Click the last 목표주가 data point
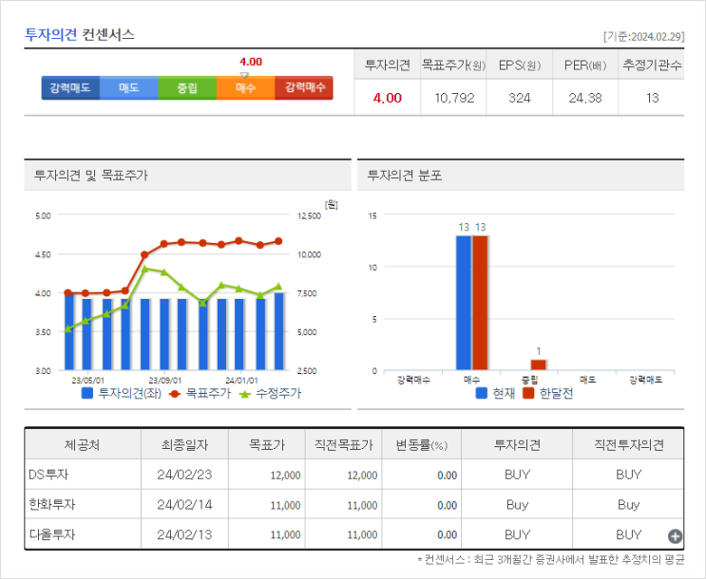Image resolution: width=706 pixels, height=579 pixels. coord(278,241)
